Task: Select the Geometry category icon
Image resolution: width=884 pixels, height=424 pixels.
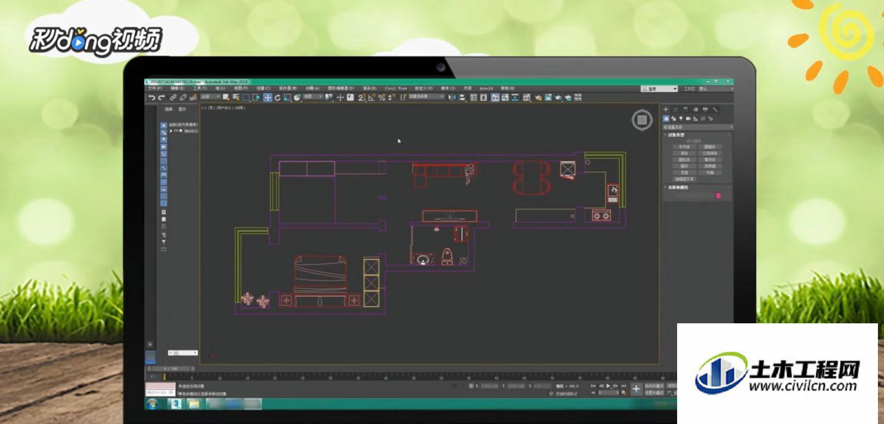Action: [666, 118]
